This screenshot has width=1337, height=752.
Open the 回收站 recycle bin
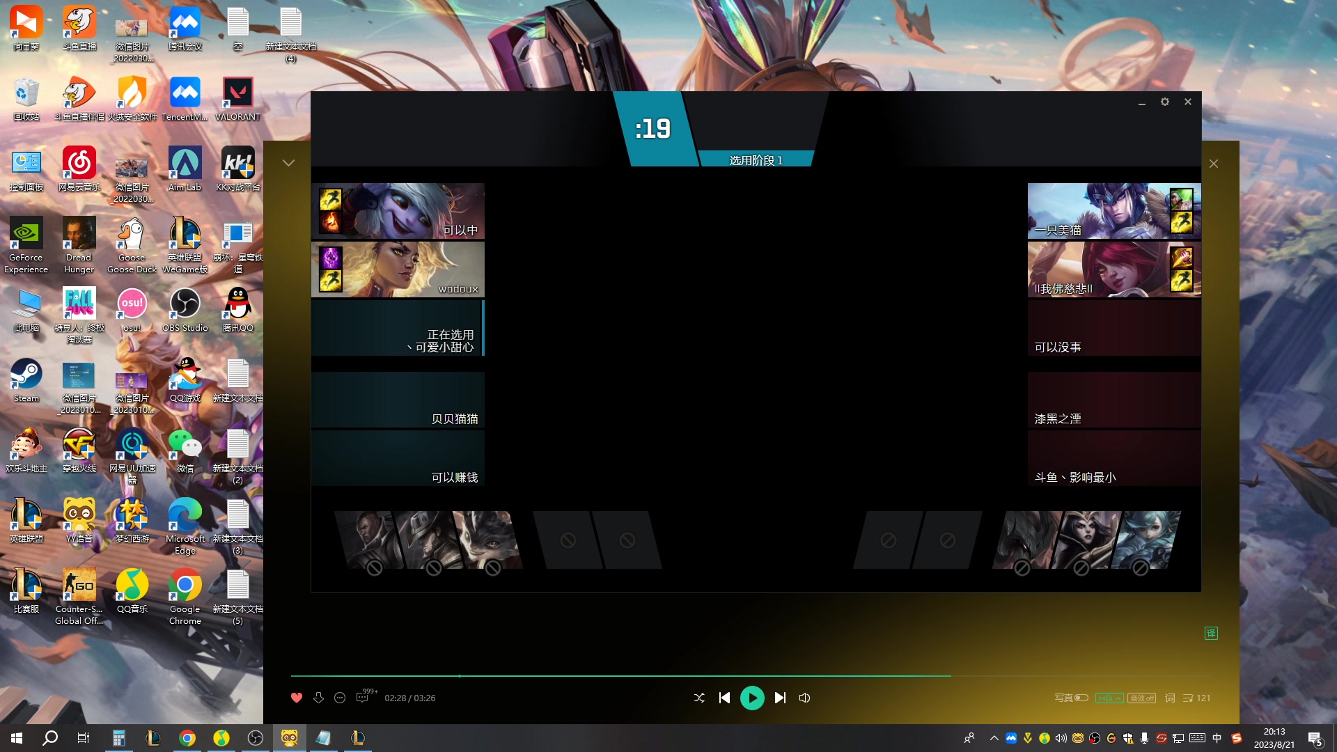[26, 100]
